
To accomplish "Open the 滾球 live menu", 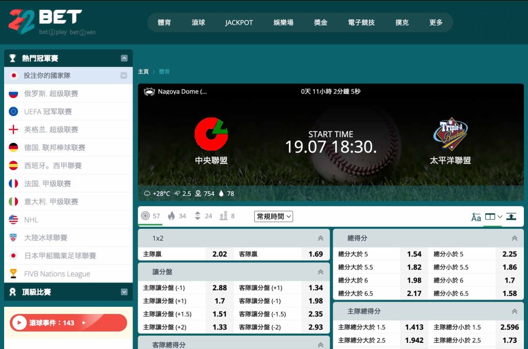I will (x=199, y=23).
